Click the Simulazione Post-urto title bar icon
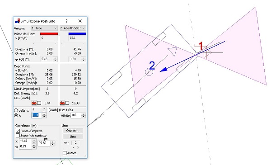271x165 pixels. 17,21
